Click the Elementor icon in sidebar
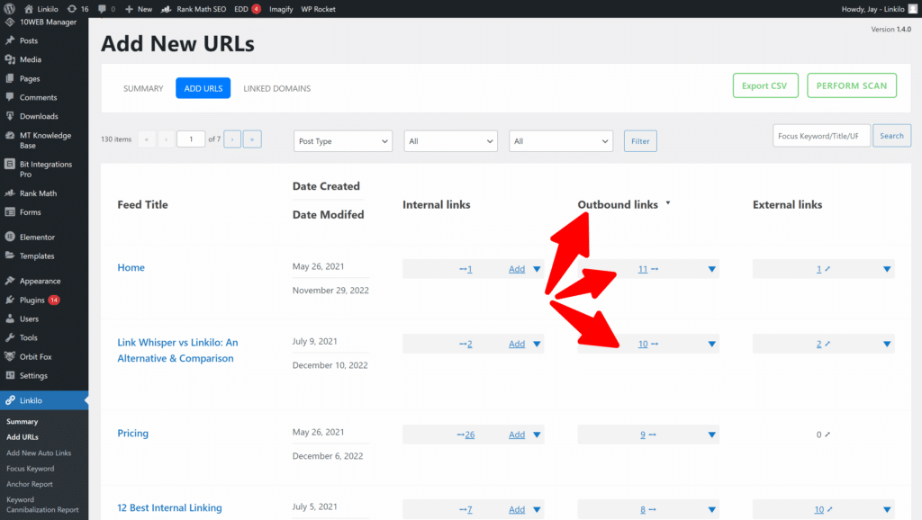 click(x=10, y=237)
